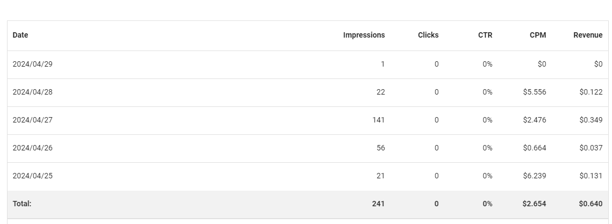612x224 pixels.
Task: Select the total CPM $2.654
Action: [534, 204]
